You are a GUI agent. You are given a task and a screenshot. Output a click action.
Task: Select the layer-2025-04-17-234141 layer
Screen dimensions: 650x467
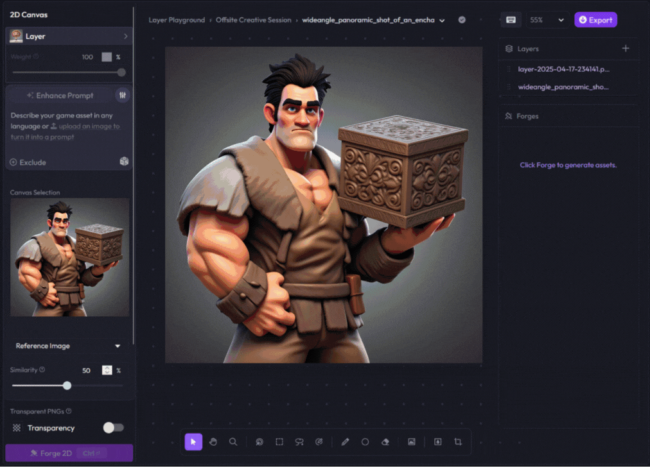(x=563, y=69)
